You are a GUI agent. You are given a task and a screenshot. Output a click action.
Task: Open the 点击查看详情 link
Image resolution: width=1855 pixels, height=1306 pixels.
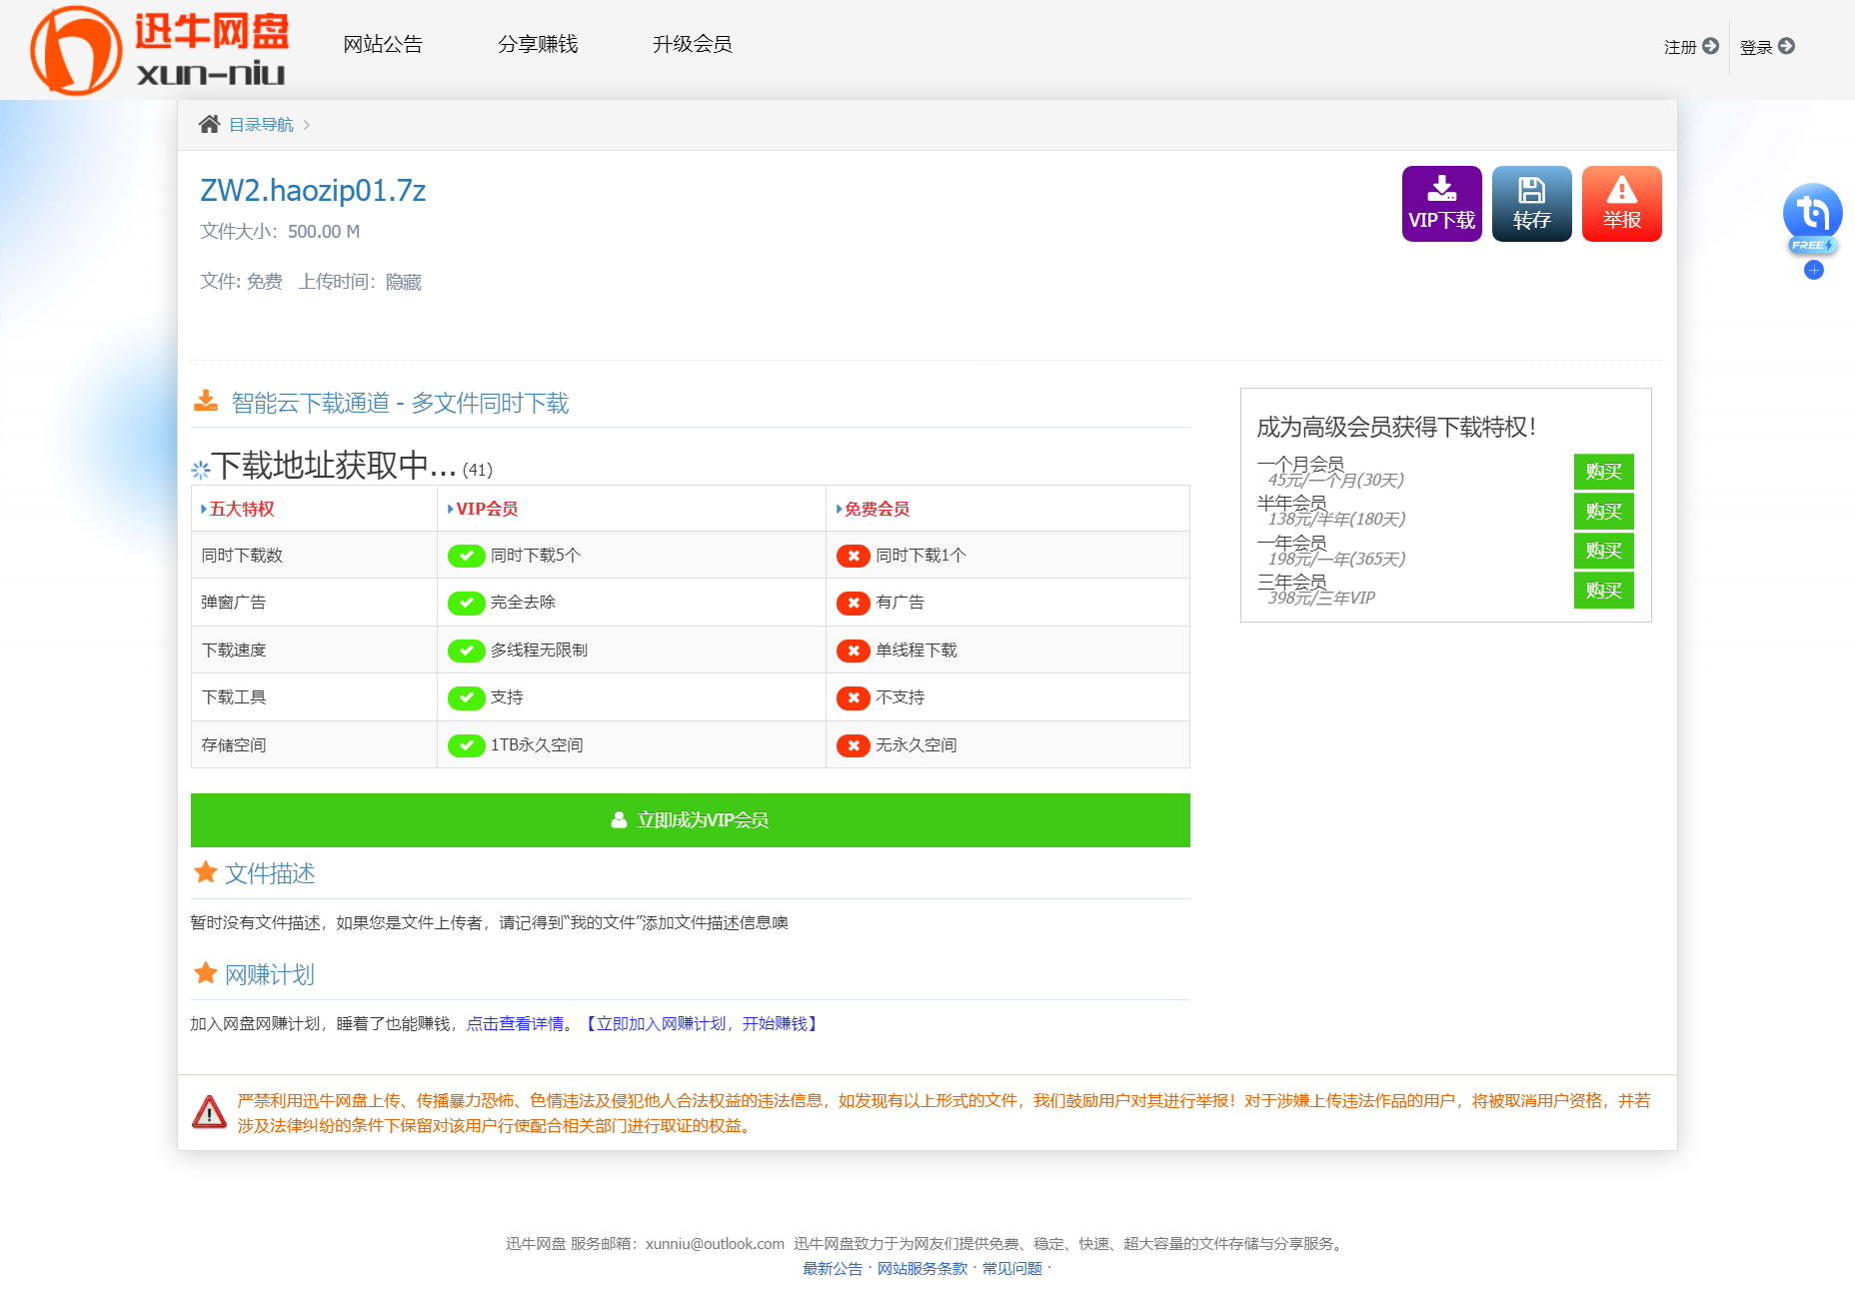pyautogui.click(x=515, y=1024)
